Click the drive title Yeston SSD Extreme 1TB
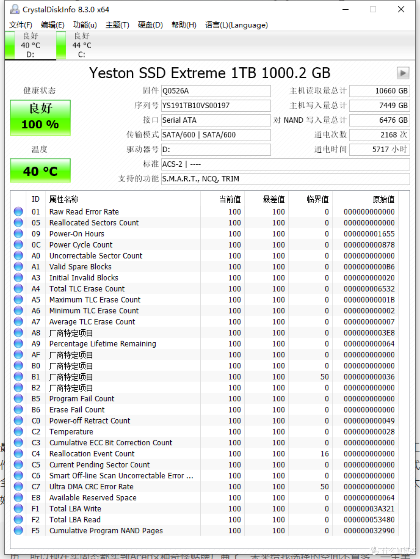The height and width of the screenshot is (559, 420). click(x=210, y=73)
